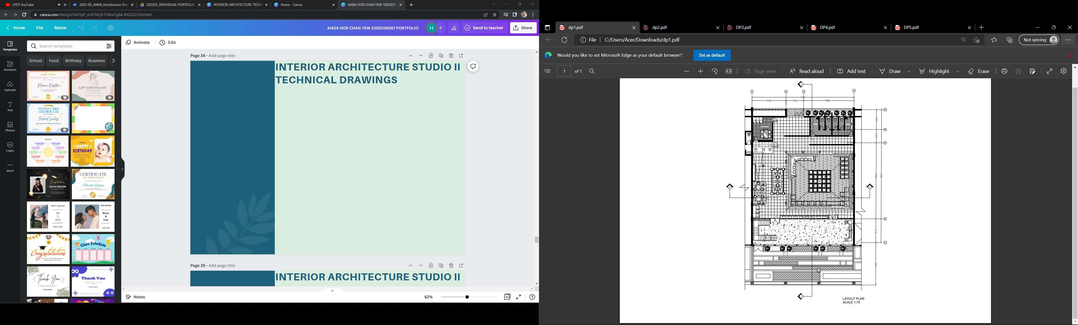
Task: Open the Elements panel in Canva sidebar
Action: pyautogui.click(x=10, y=66)
